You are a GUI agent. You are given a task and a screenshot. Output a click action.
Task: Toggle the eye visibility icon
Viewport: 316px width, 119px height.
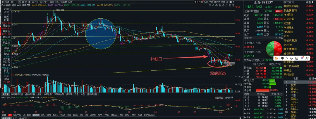(x=217, y=6)
